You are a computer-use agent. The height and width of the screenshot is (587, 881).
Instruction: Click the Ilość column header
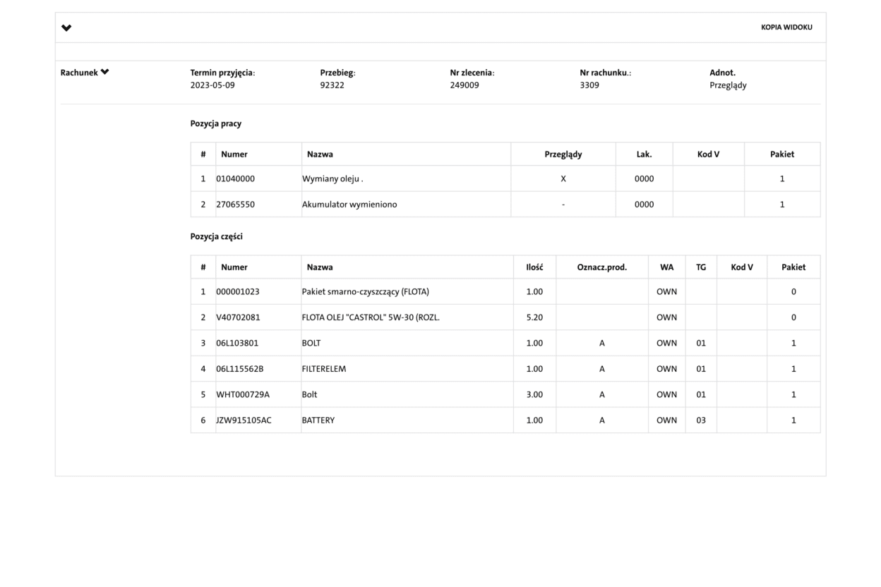[534, 267]
